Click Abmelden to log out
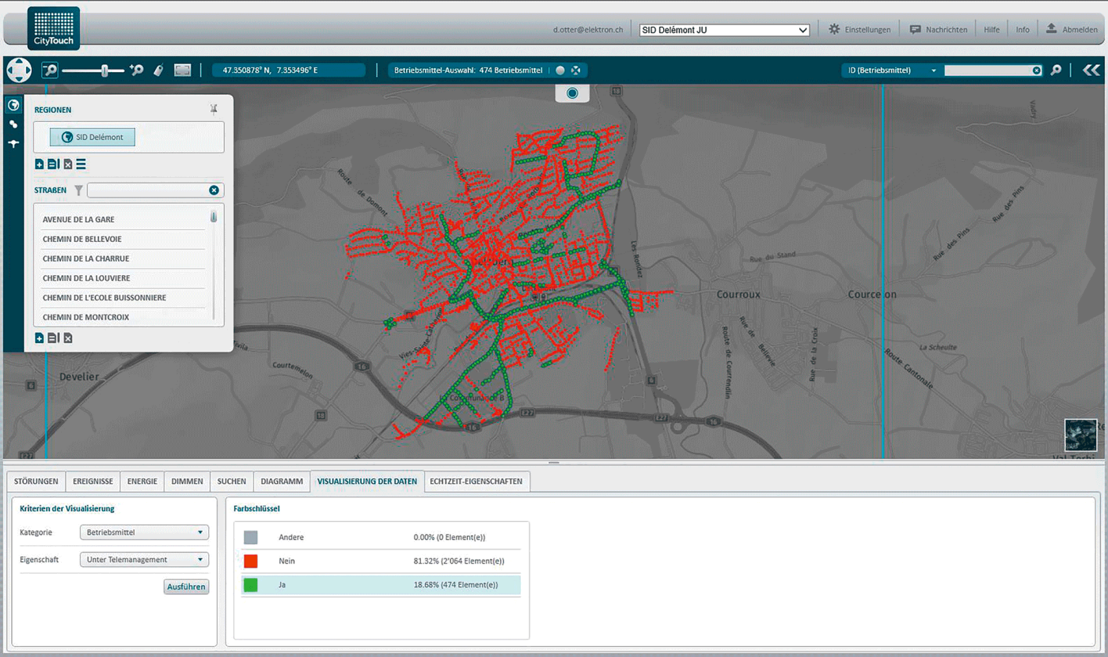This screenshot has height=657, width=1108. 1073,29
